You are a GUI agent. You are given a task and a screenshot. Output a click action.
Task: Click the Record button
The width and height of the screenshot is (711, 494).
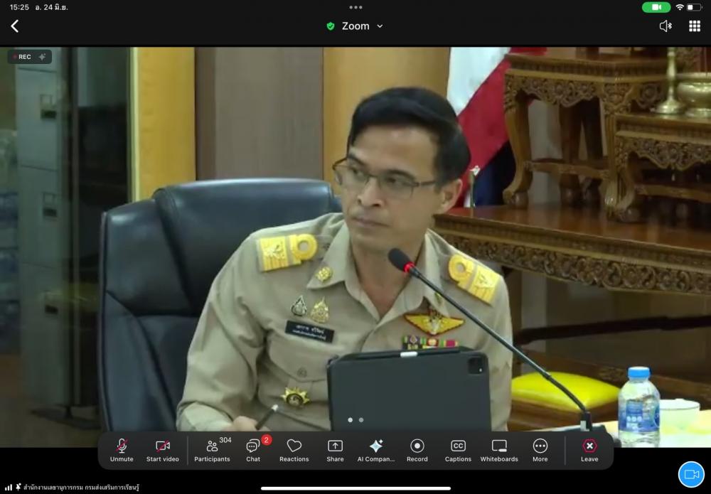tap(417, 451)
